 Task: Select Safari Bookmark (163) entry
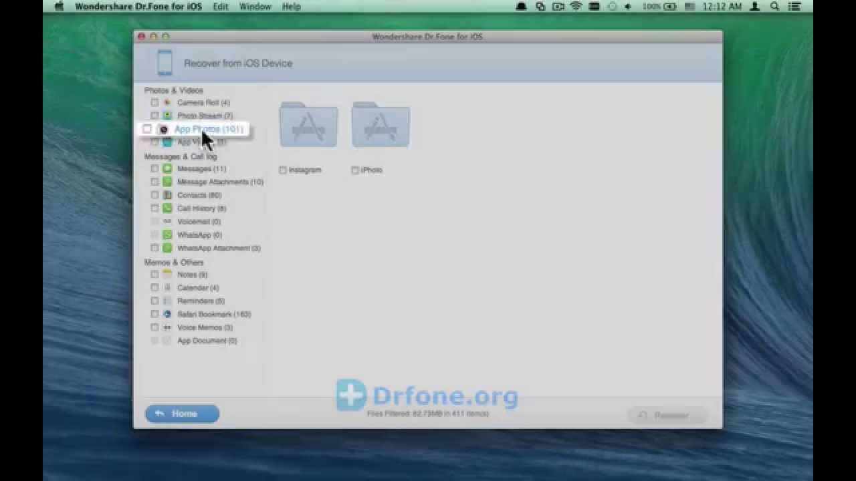tap(214, 314)
